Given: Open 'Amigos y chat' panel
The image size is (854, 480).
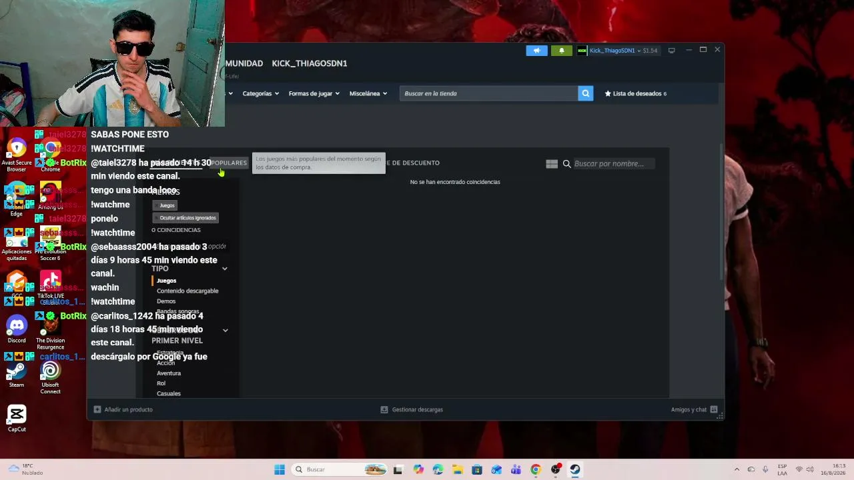Looking at the screenshot, I should click(x=694, y=409).
